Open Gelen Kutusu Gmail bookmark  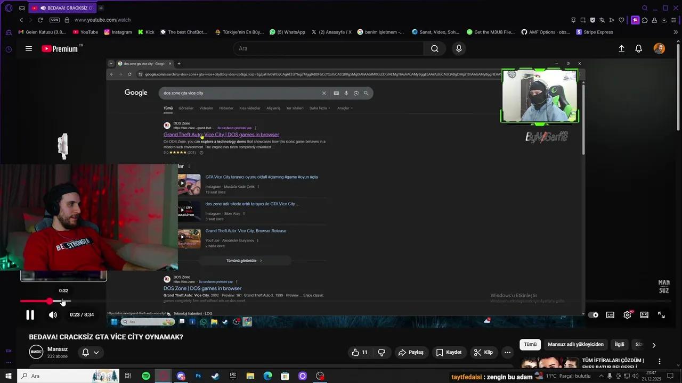[42, 32]
